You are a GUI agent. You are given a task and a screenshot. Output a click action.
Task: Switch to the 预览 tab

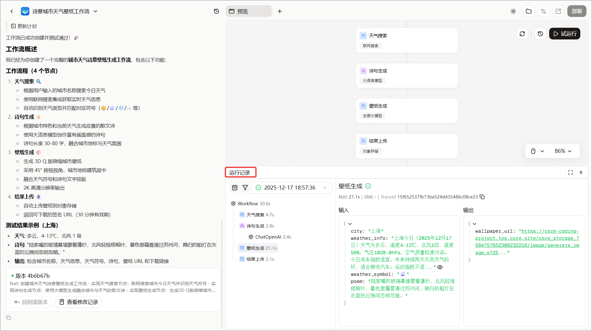pyautogui.click(x=249, y=11)
